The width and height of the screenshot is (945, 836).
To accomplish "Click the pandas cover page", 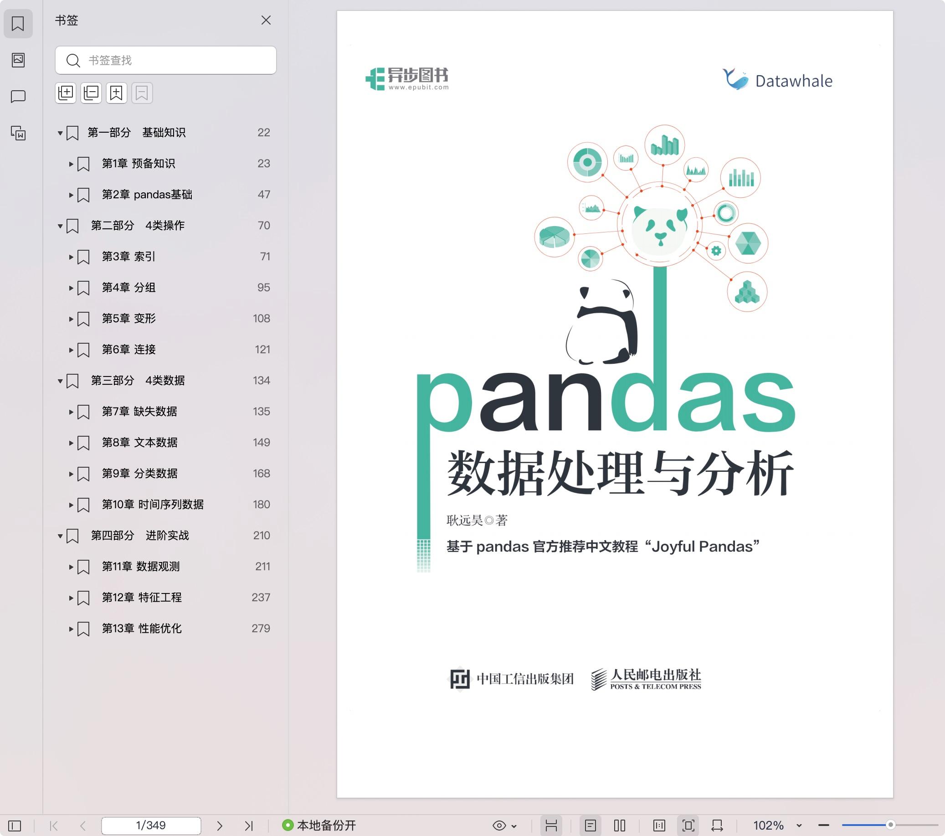I will coord(615,404).
